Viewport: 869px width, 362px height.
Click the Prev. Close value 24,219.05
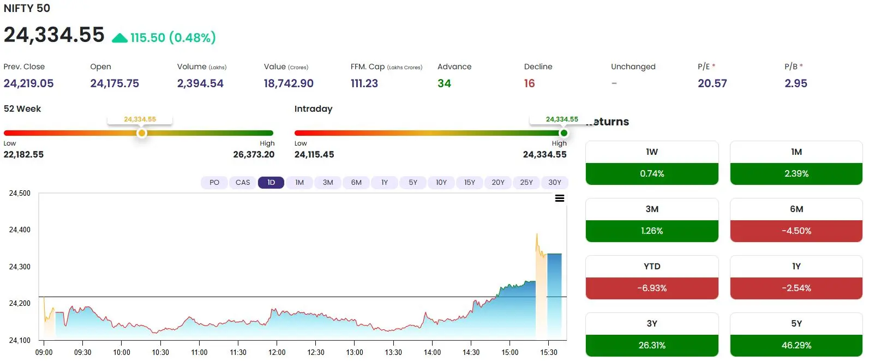tap(28, 83)
